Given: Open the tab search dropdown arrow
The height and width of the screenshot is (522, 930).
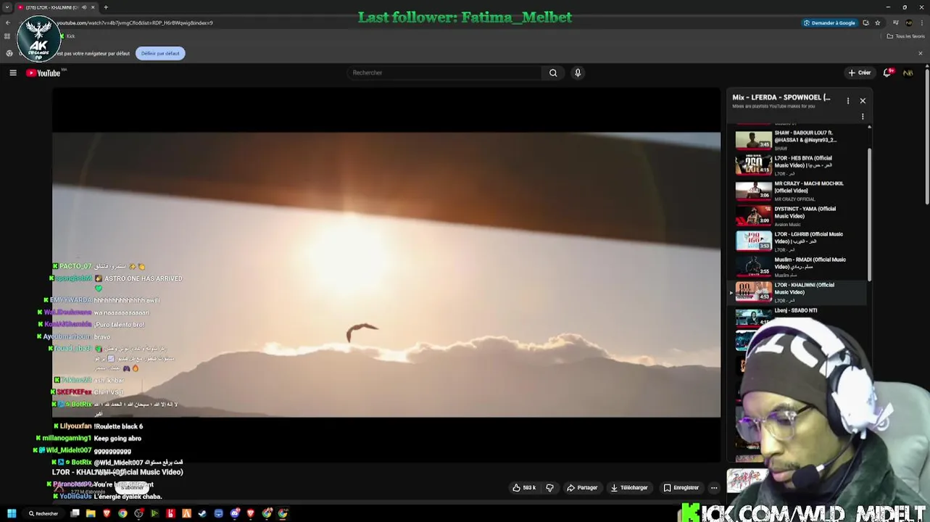Looking at the screenshot, I should (7, 7).
